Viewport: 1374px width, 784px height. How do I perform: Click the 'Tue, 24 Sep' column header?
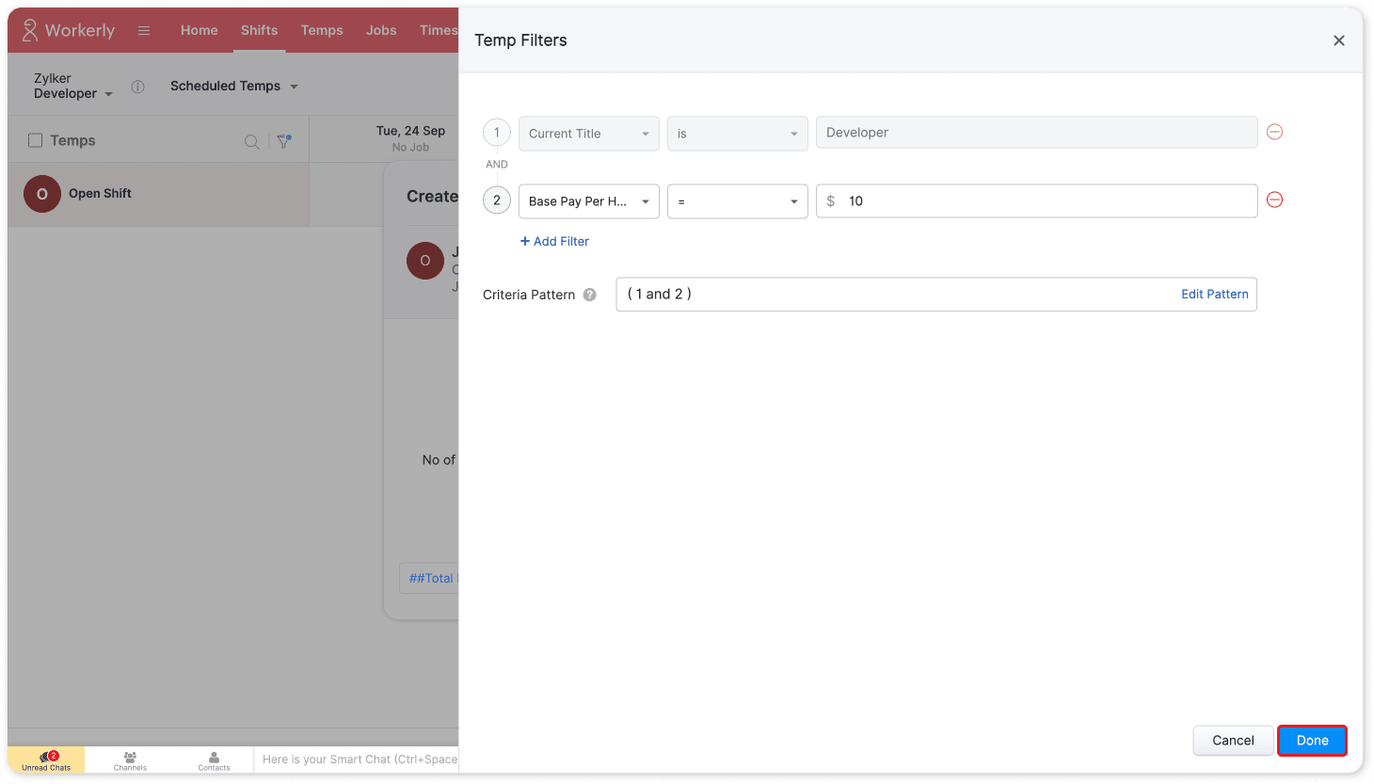(x=410, y=131)
